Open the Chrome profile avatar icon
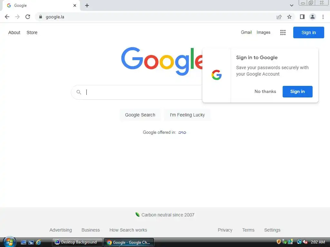330x247 pixels. pos(313,17)
